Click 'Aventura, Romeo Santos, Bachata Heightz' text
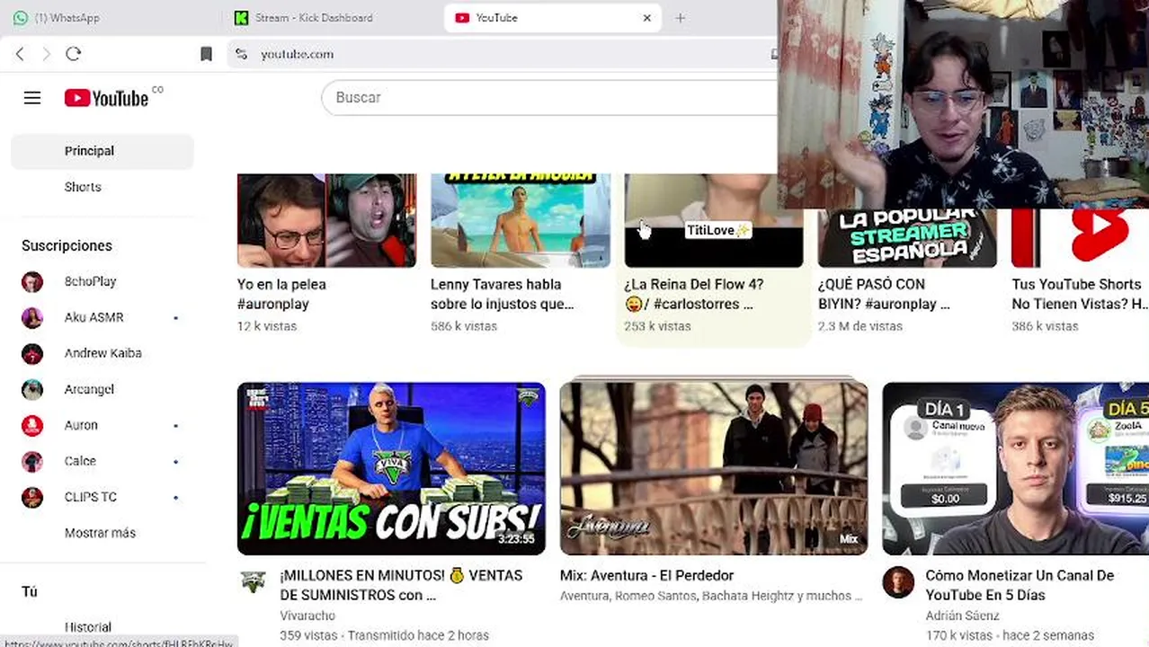 tap(711, 596)
